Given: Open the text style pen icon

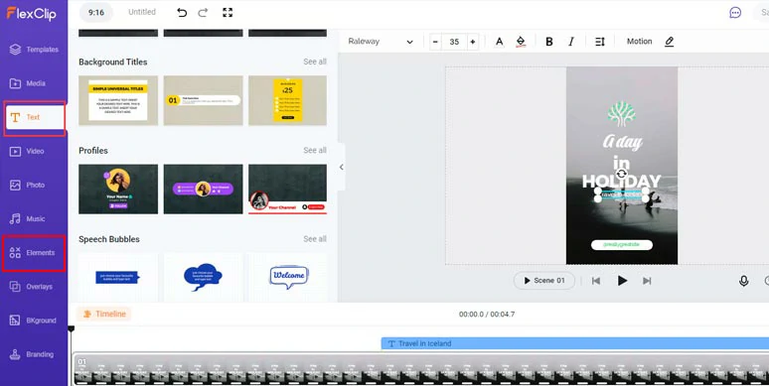Looking at the screenshot, I should point(670,42).
